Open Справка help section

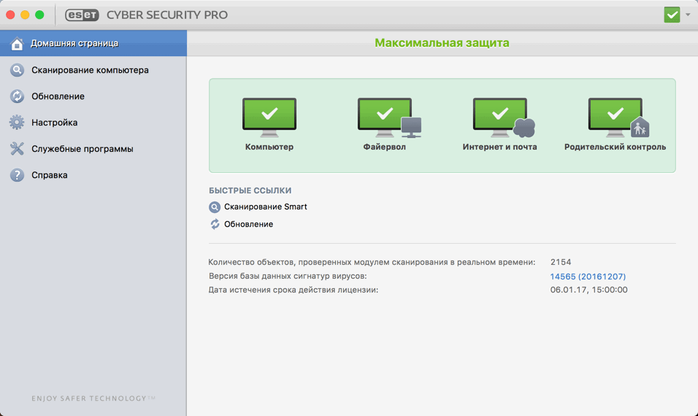[93, 175]
